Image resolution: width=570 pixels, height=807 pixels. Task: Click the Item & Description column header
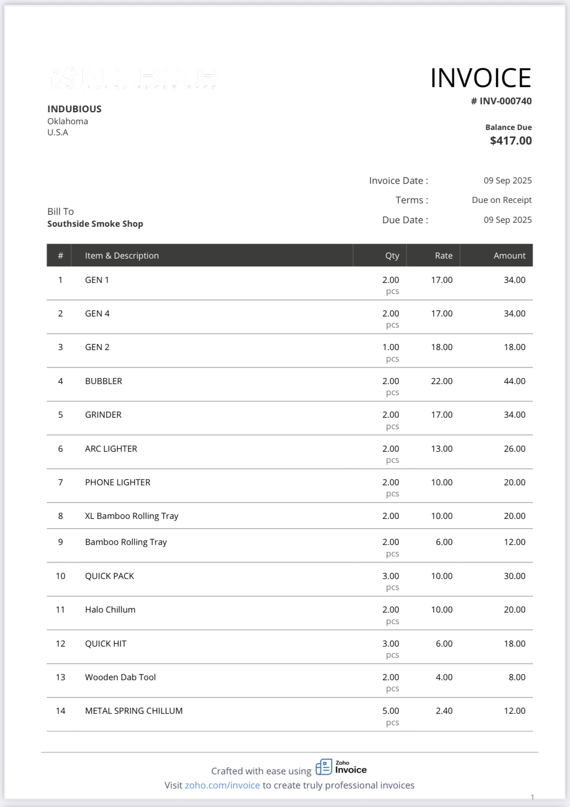coord(122,255)
